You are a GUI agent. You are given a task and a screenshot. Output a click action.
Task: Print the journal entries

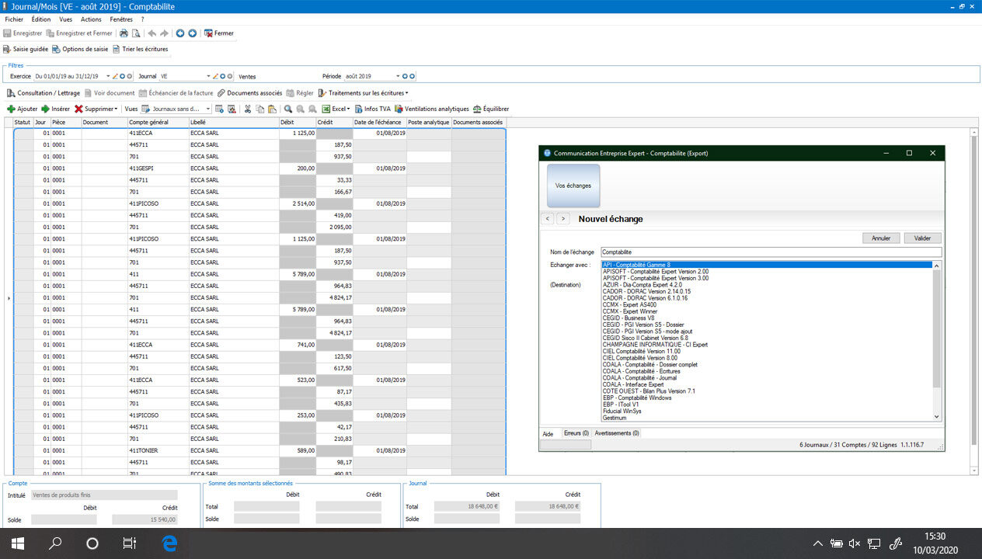click(123, 33)
